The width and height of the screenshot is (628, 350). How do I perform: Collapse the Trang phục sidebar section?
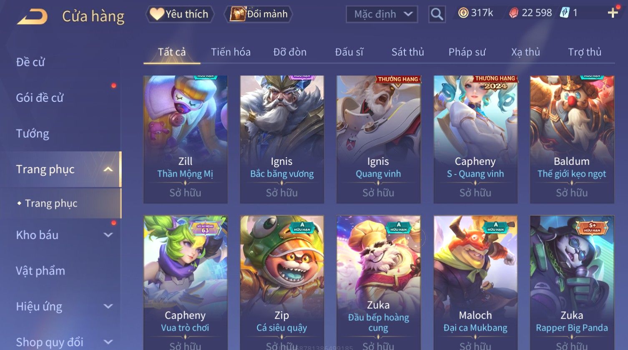[x=108, y=169]
